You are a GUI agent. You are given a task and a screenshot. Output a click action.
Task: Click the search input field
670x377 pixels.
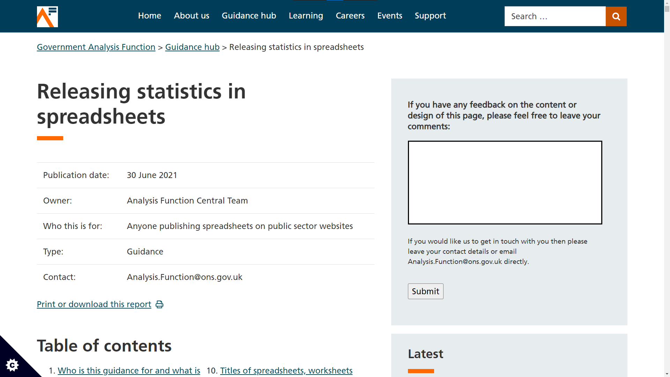(x=555, y=16)
